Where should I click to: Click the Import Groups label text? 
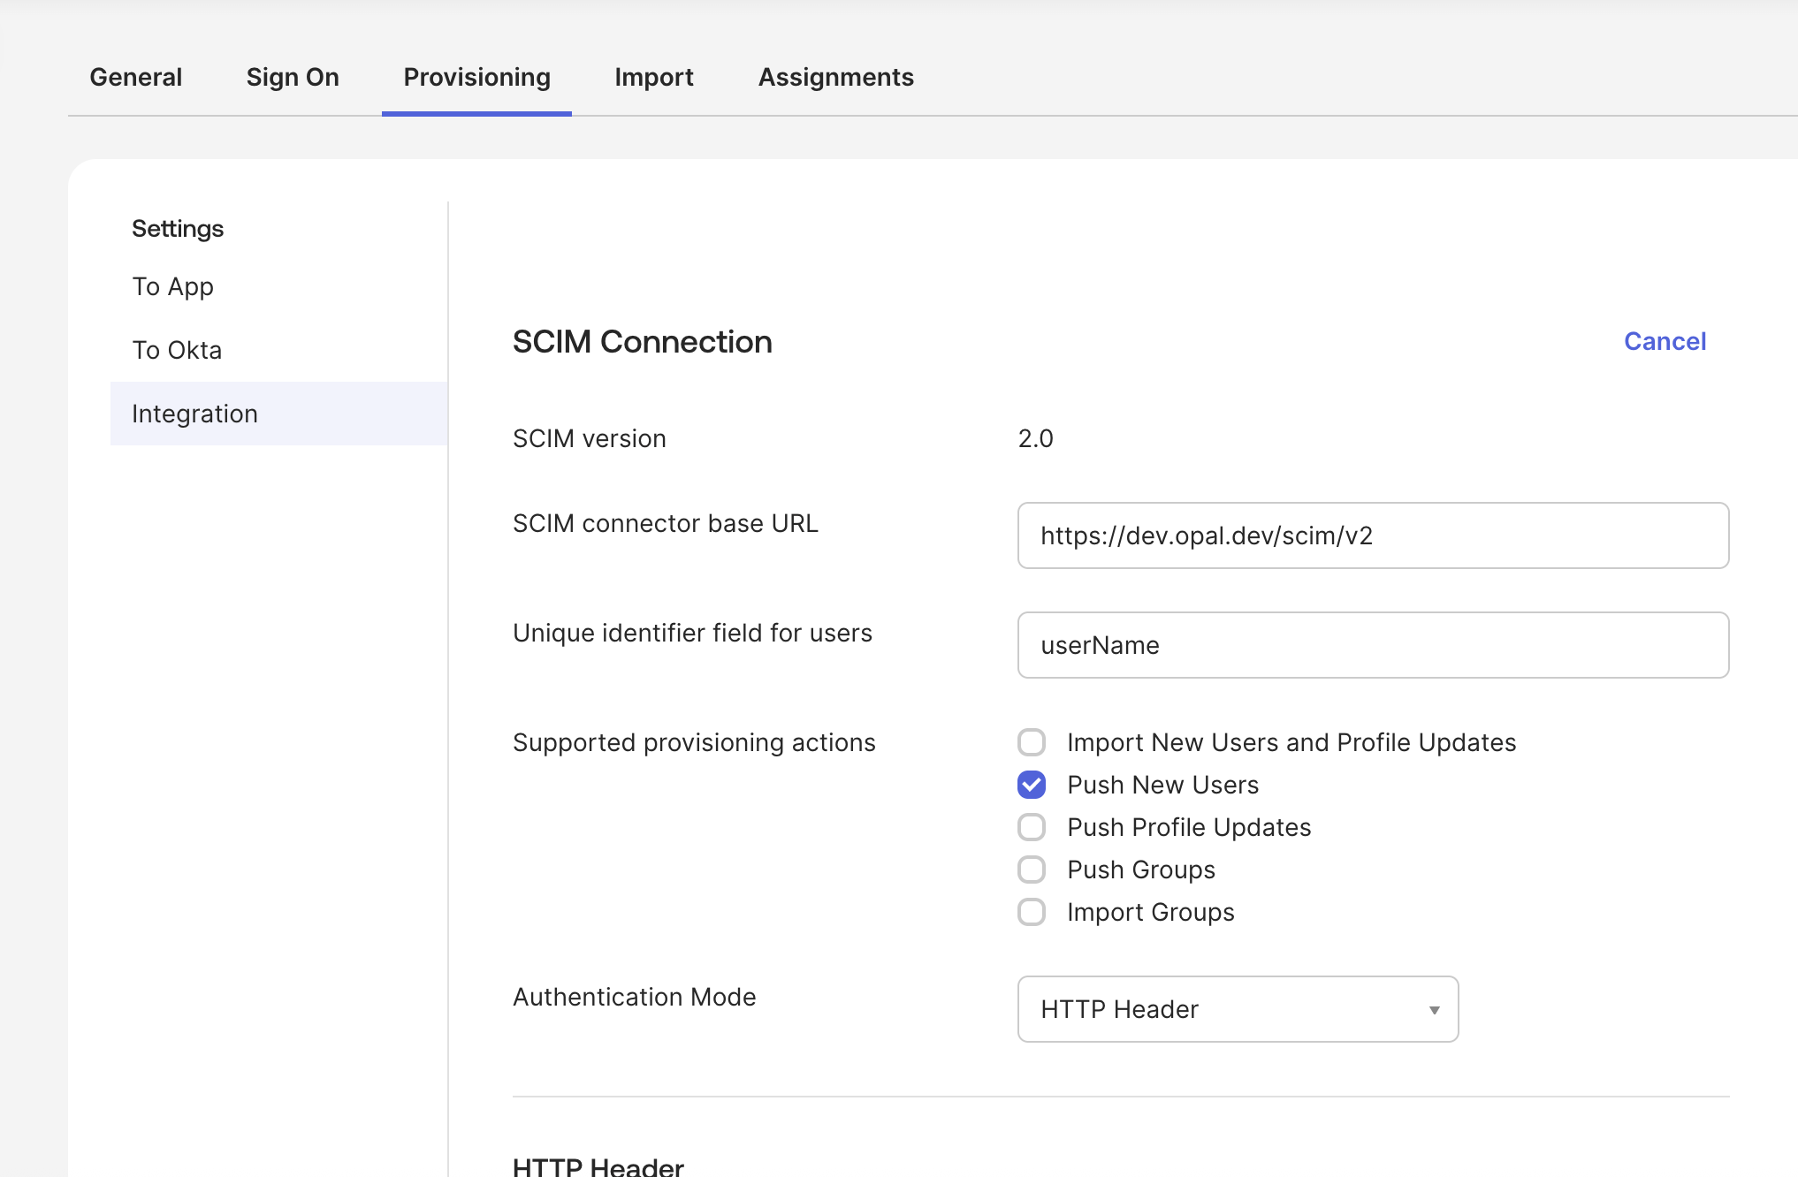1150,912
